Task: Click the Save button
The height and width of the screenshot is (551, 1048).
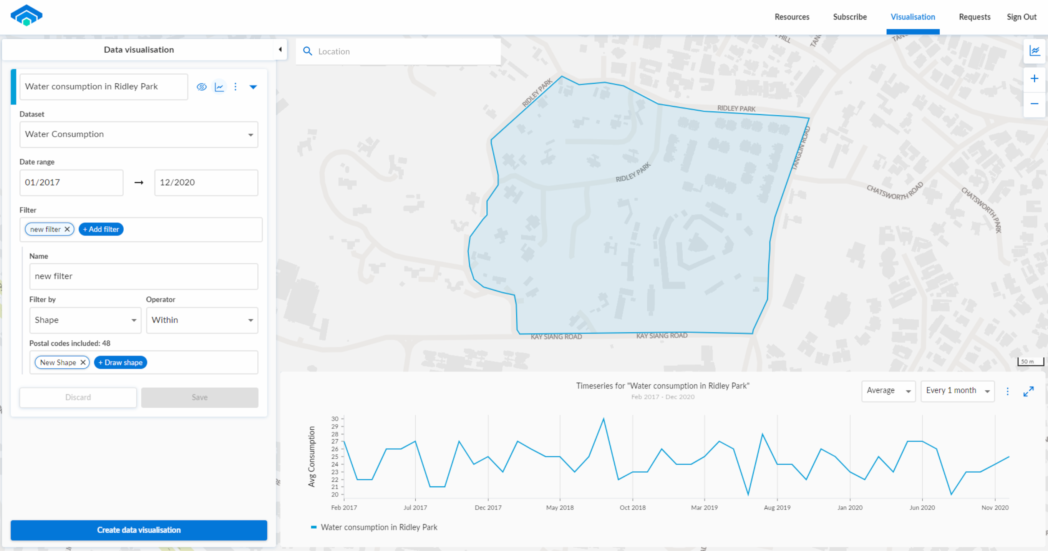Action: pyautogui.click(x=200, y=397)
